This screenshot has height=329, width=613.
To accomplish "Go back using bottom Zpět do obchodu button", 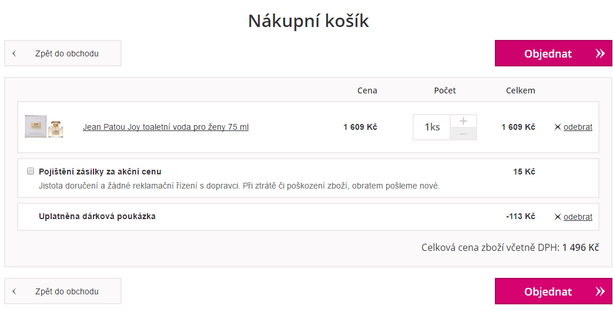I will 63,291.
